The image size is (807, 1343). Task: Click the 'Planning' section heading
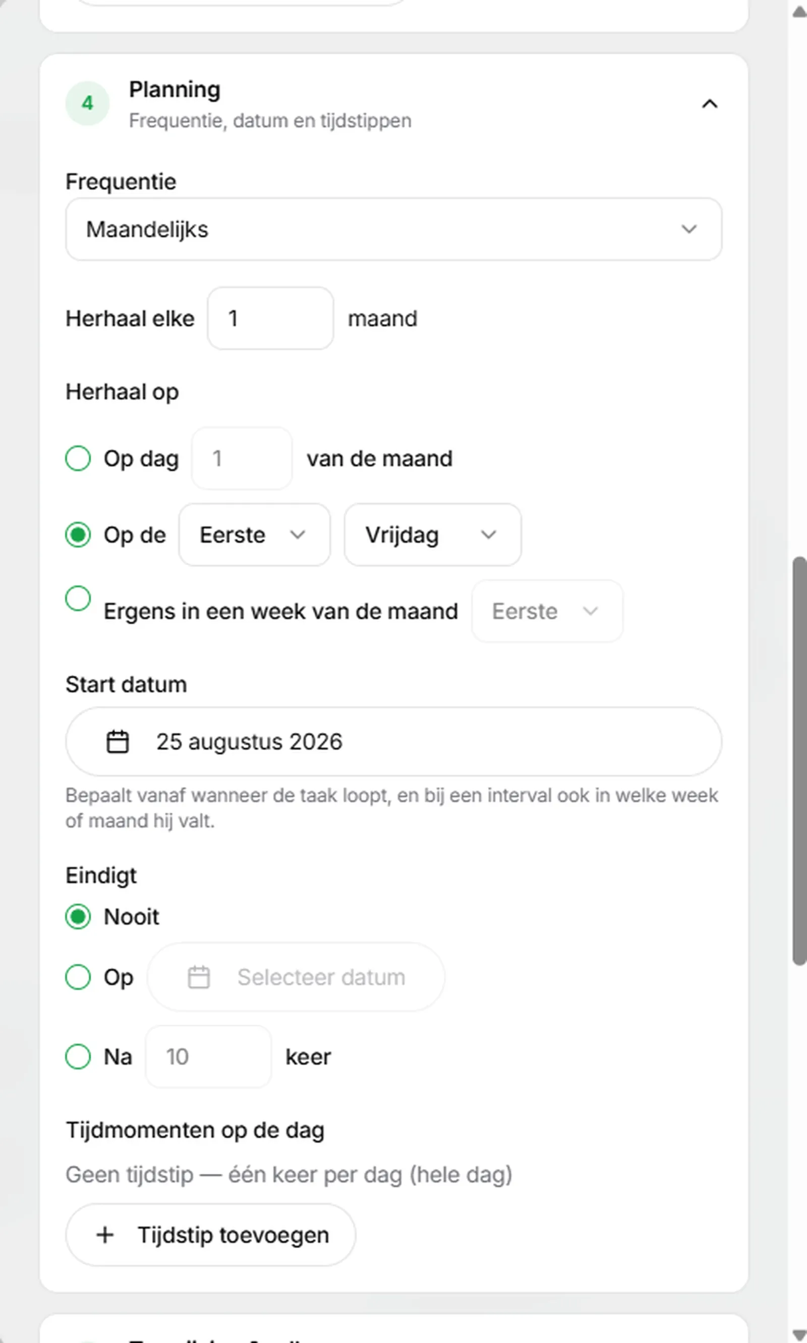coord(175,90)
